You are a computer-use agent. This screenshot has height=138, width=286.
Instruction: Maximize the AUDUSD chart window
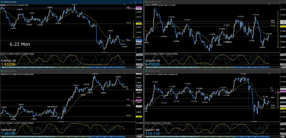click(x=280, y=2)
